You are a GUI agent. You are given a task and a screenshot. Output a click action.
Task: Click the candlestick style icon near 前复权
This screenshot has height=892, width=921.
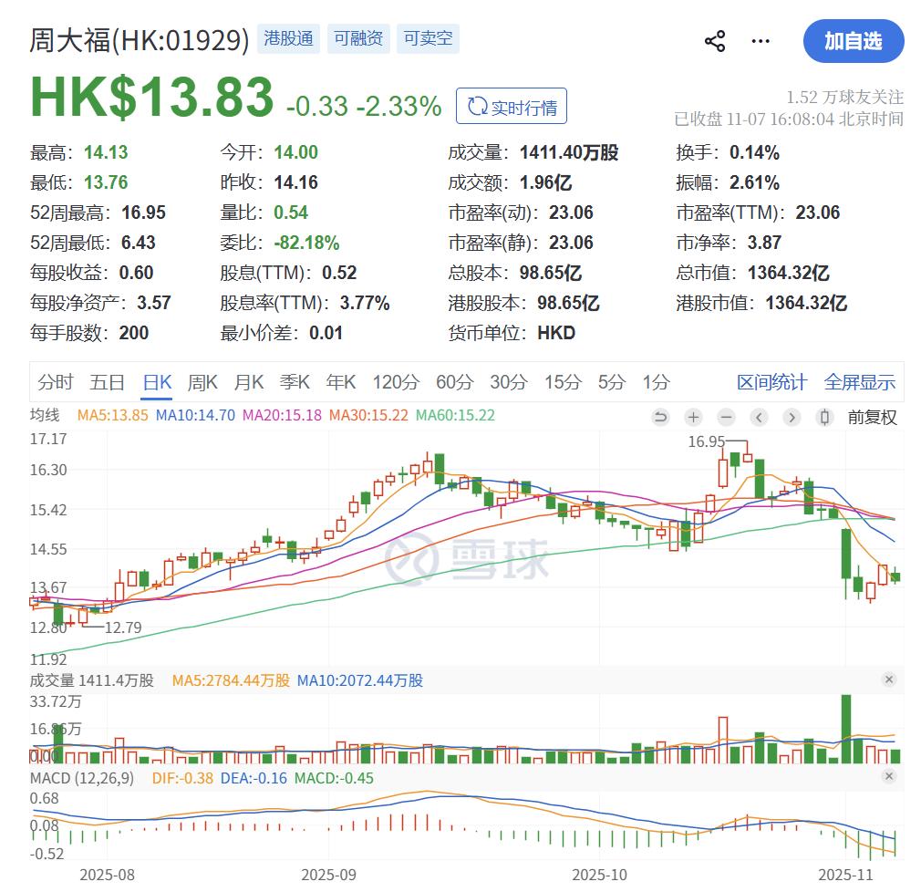(823, 417)
